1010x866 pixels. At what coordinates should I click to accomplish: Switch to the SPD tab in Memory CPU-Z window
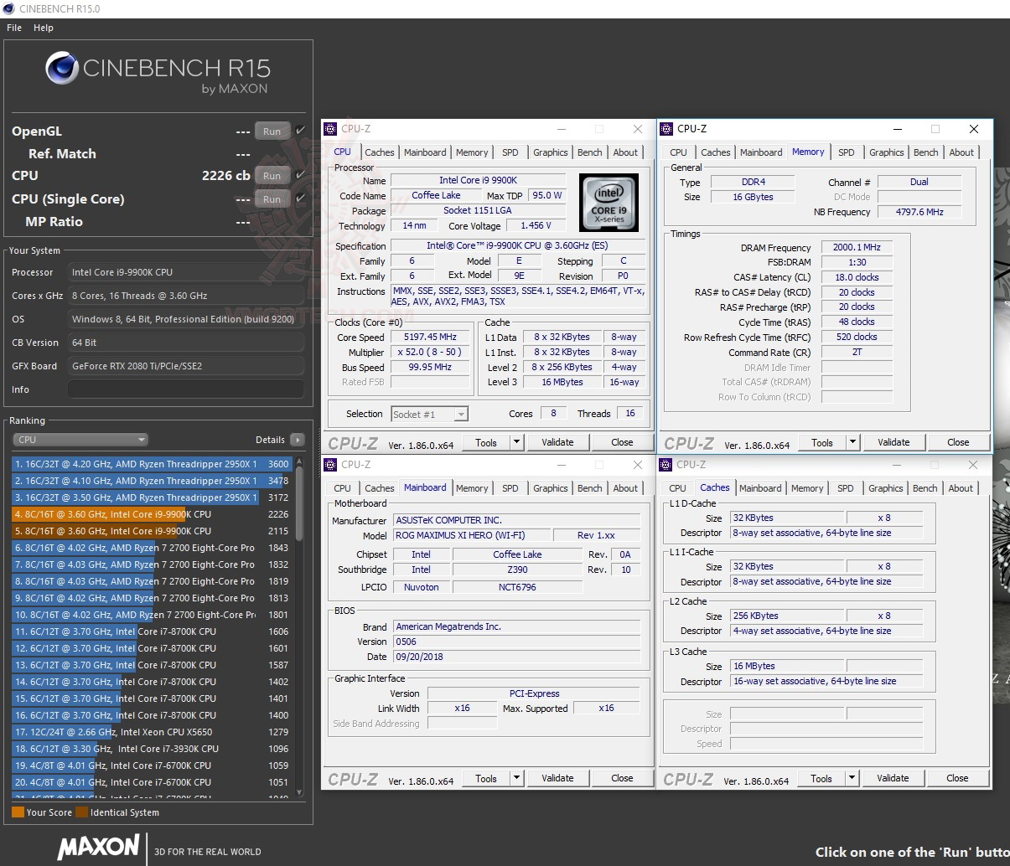click(x=846, y=152)
